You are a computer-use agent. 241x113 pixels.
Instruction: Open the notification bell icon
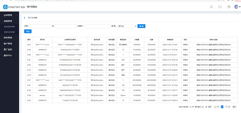(x=211, y=7)
